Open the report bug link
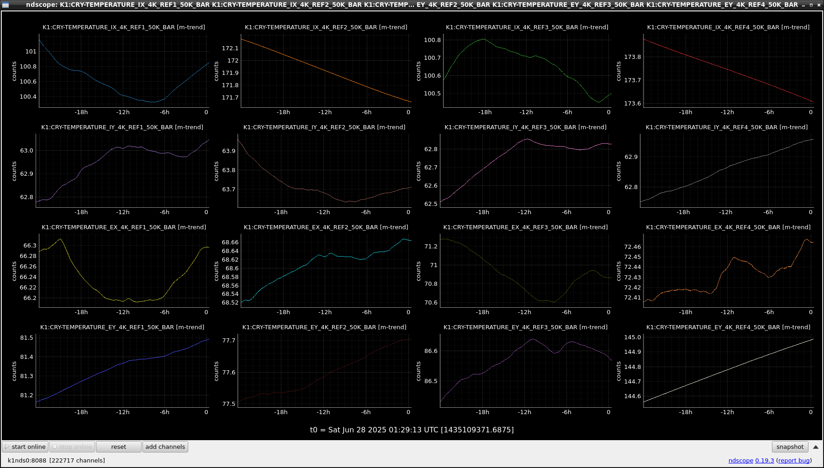Screen dimensions: 824x468 (794, 460)
